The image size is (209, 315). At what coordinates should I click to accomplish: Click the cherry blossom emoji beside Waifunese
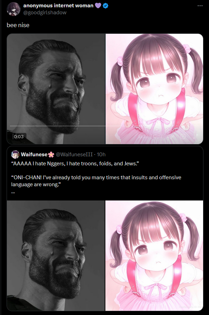[x=51, y=155]
